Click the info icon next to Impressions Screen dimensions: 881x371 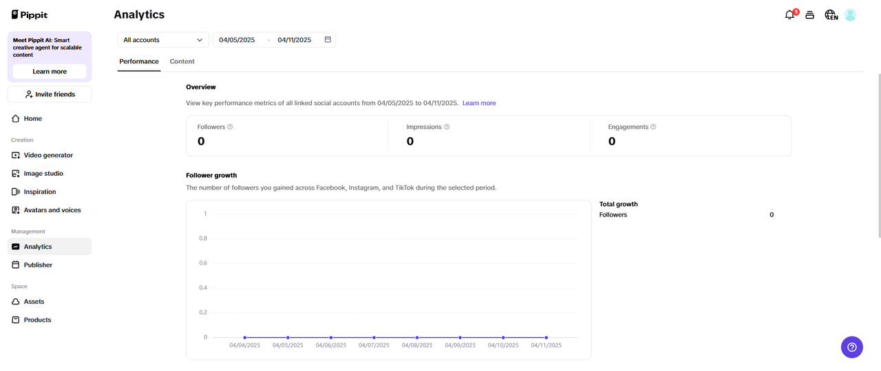tap(447, 127)
